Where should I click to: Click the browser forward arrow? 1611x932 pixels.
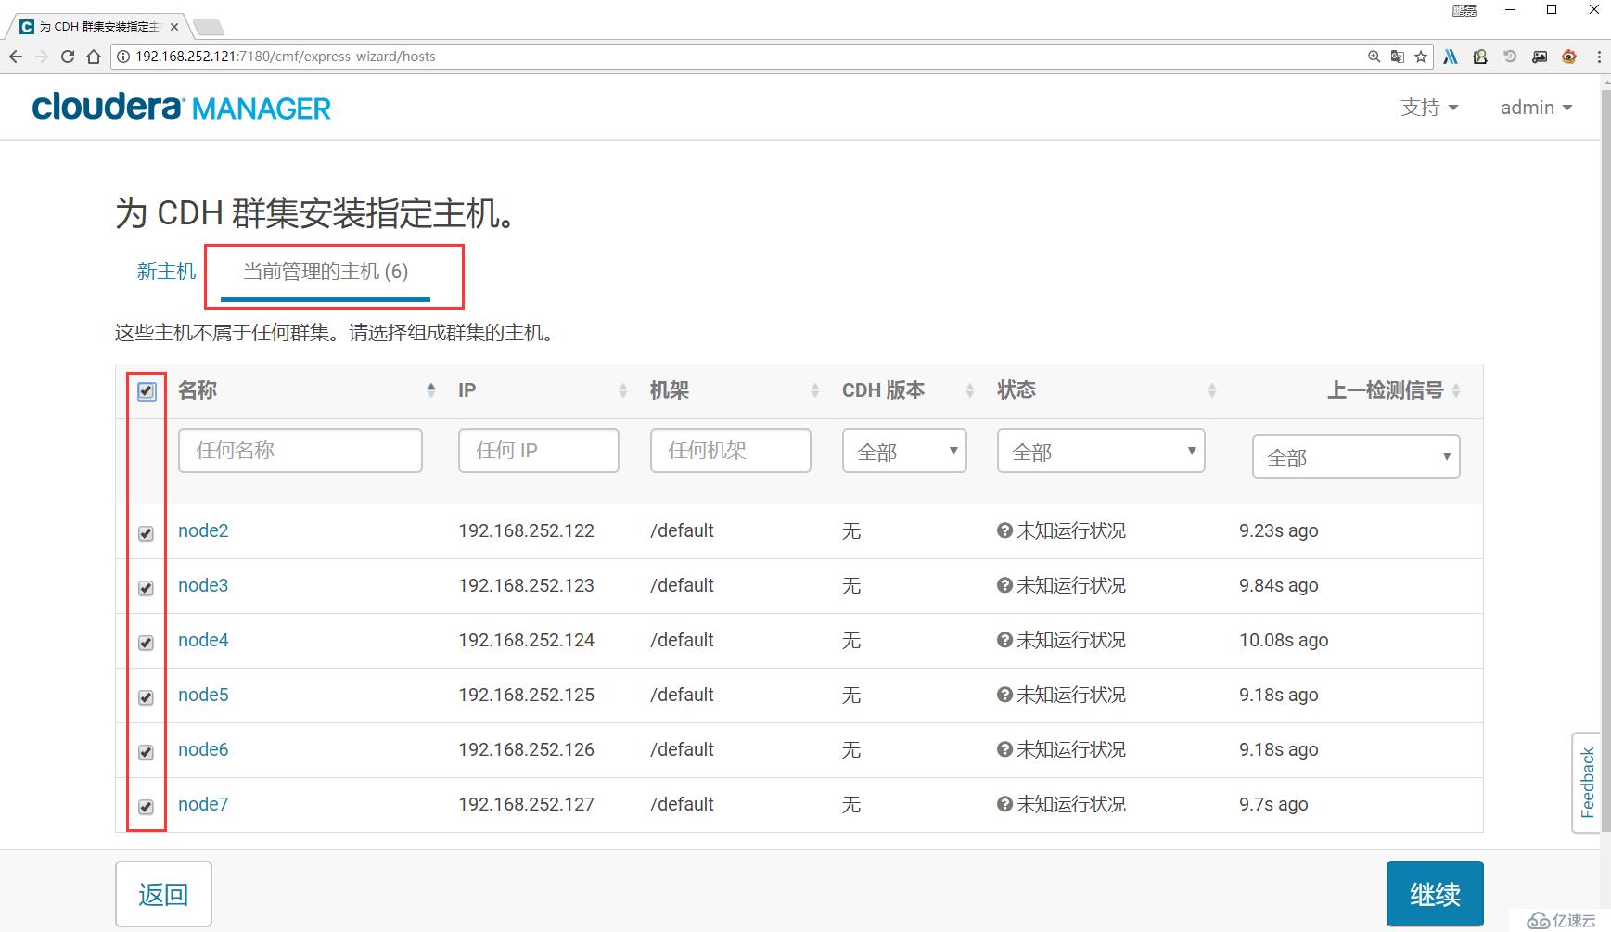pyautogui.click(x=42, y=57)
